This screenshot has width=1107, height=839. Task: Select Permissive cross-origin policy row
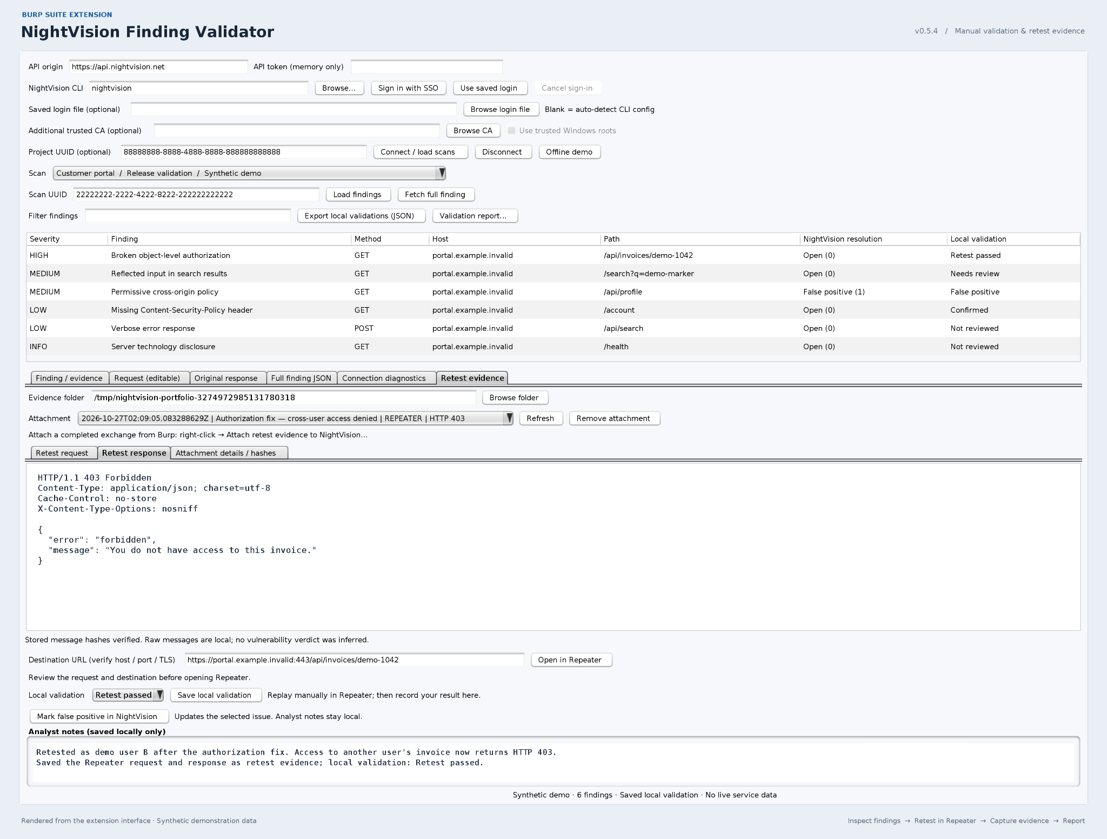pyautogui.click(x=553, y=292)
